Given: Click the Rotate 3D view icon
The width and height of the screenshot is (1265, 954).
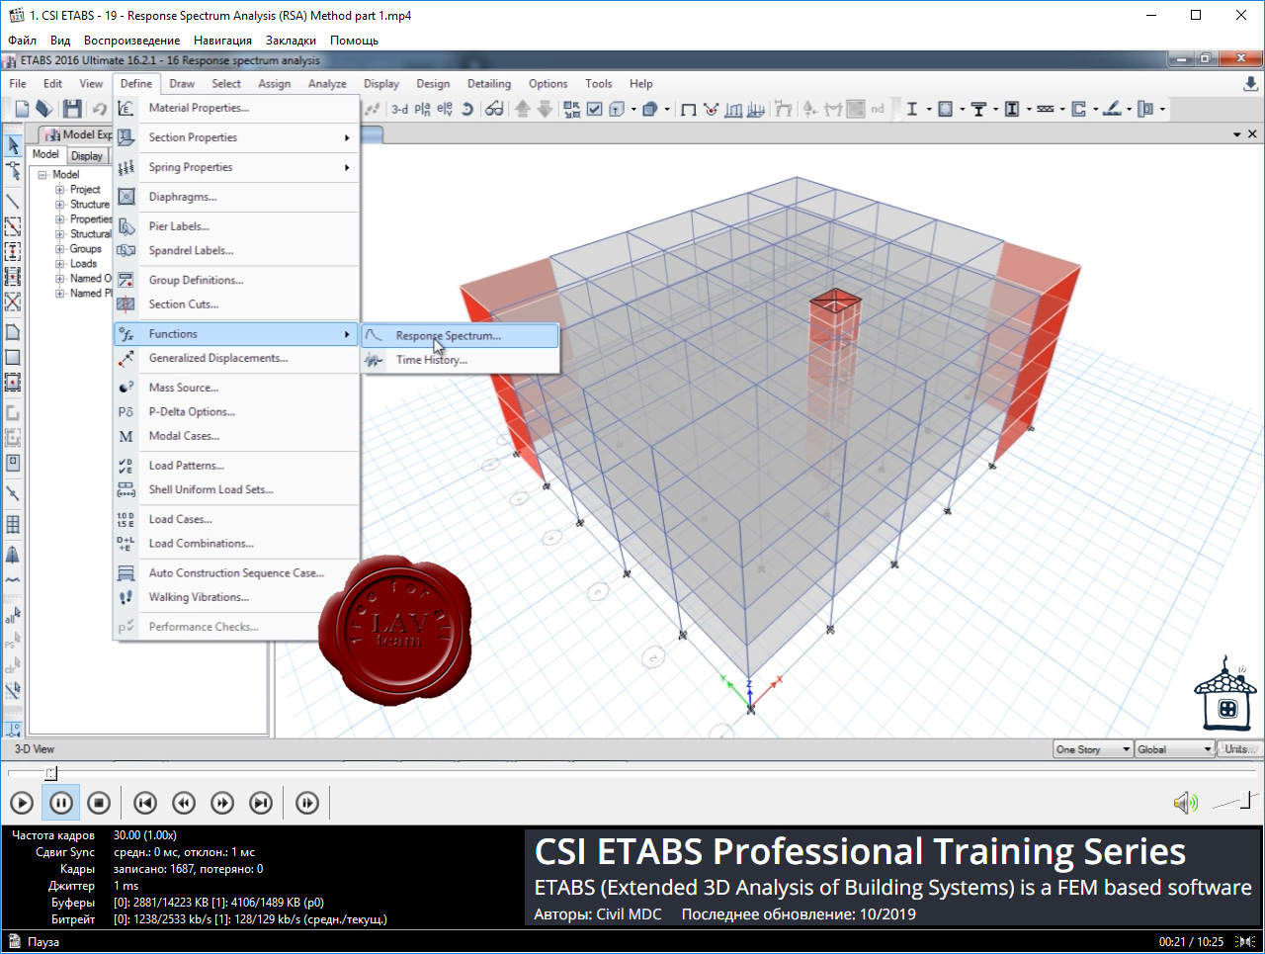Looking at the screenshot, I should pos(467,109).
